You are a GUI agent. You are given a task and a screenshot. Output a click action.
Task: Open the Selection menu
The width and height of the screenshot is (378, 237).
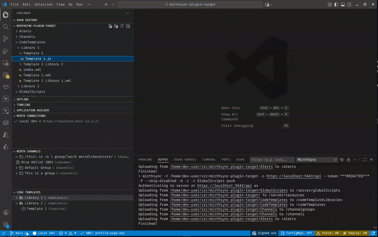[x=43, y=4]
